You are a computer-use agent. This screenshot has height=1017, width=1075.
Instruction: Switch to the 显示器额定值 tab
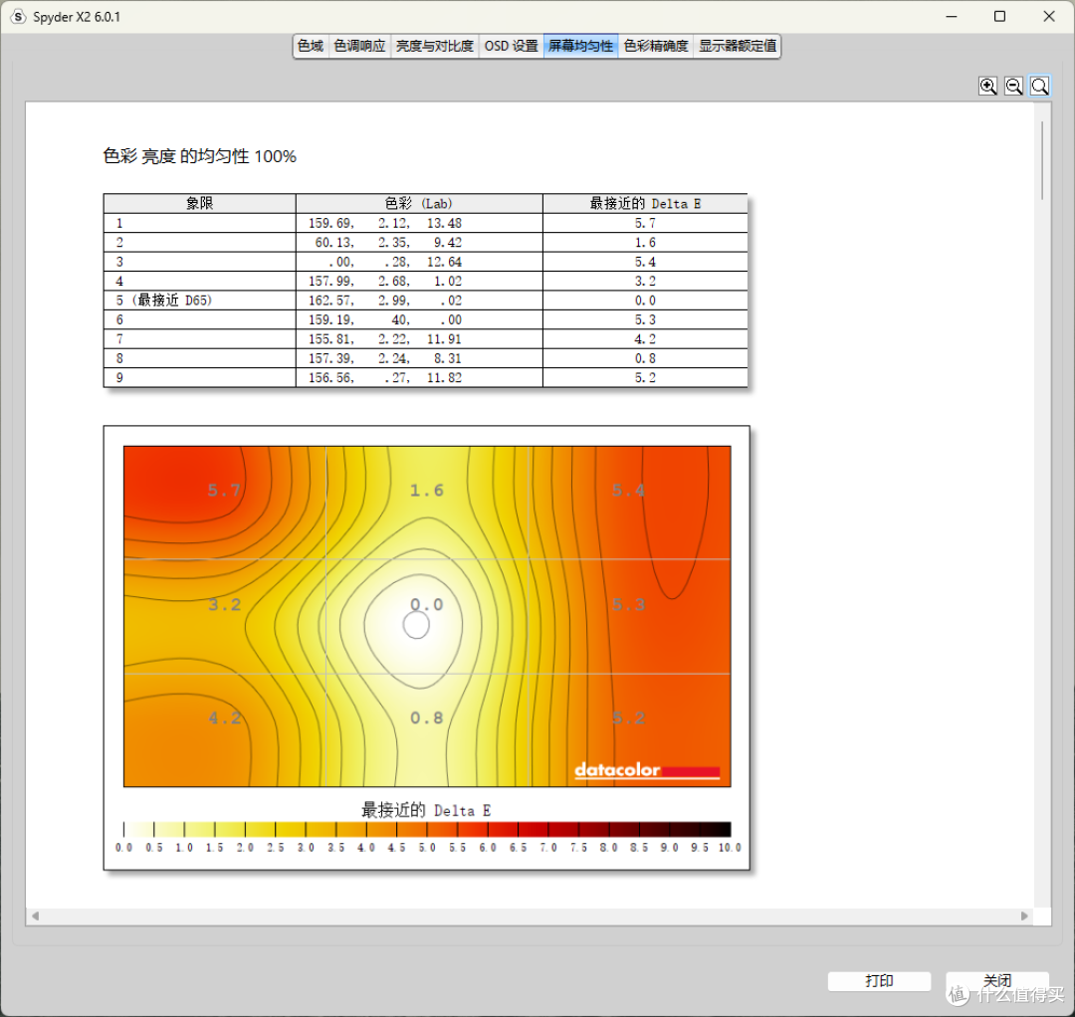point(737,46)
